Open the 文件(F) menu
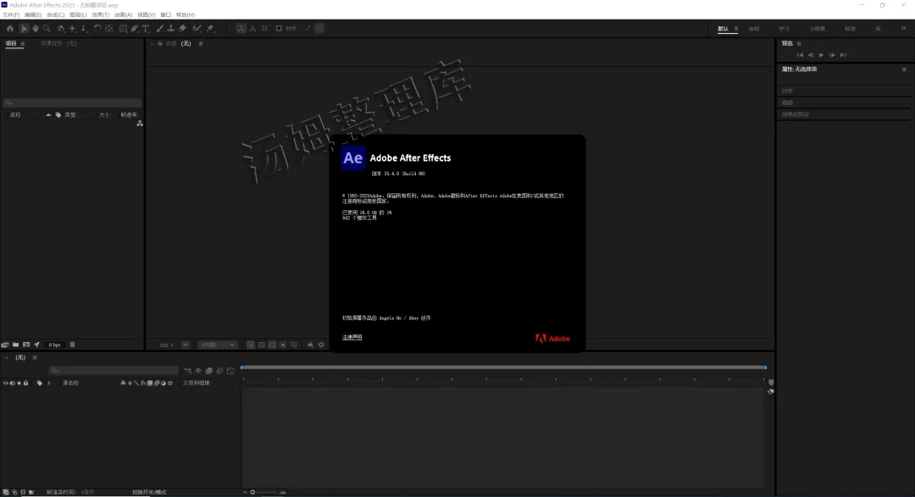915x497 pixels. (x=11, y=14)
